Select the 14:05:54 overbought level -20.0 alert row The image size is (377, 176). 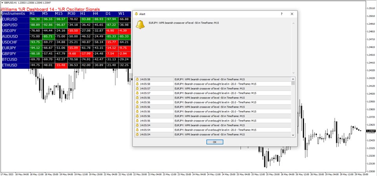pyautogui.click(x=213, y=130)
